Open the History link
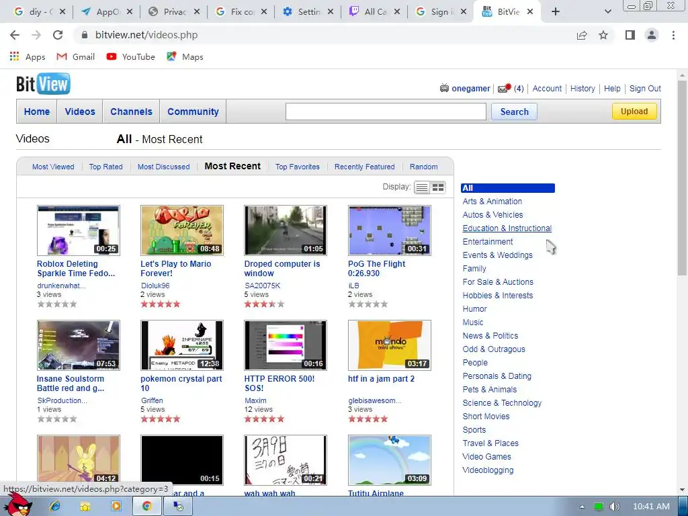The width and height of the screenshot is (688, 516). click(x=583, y=88)
